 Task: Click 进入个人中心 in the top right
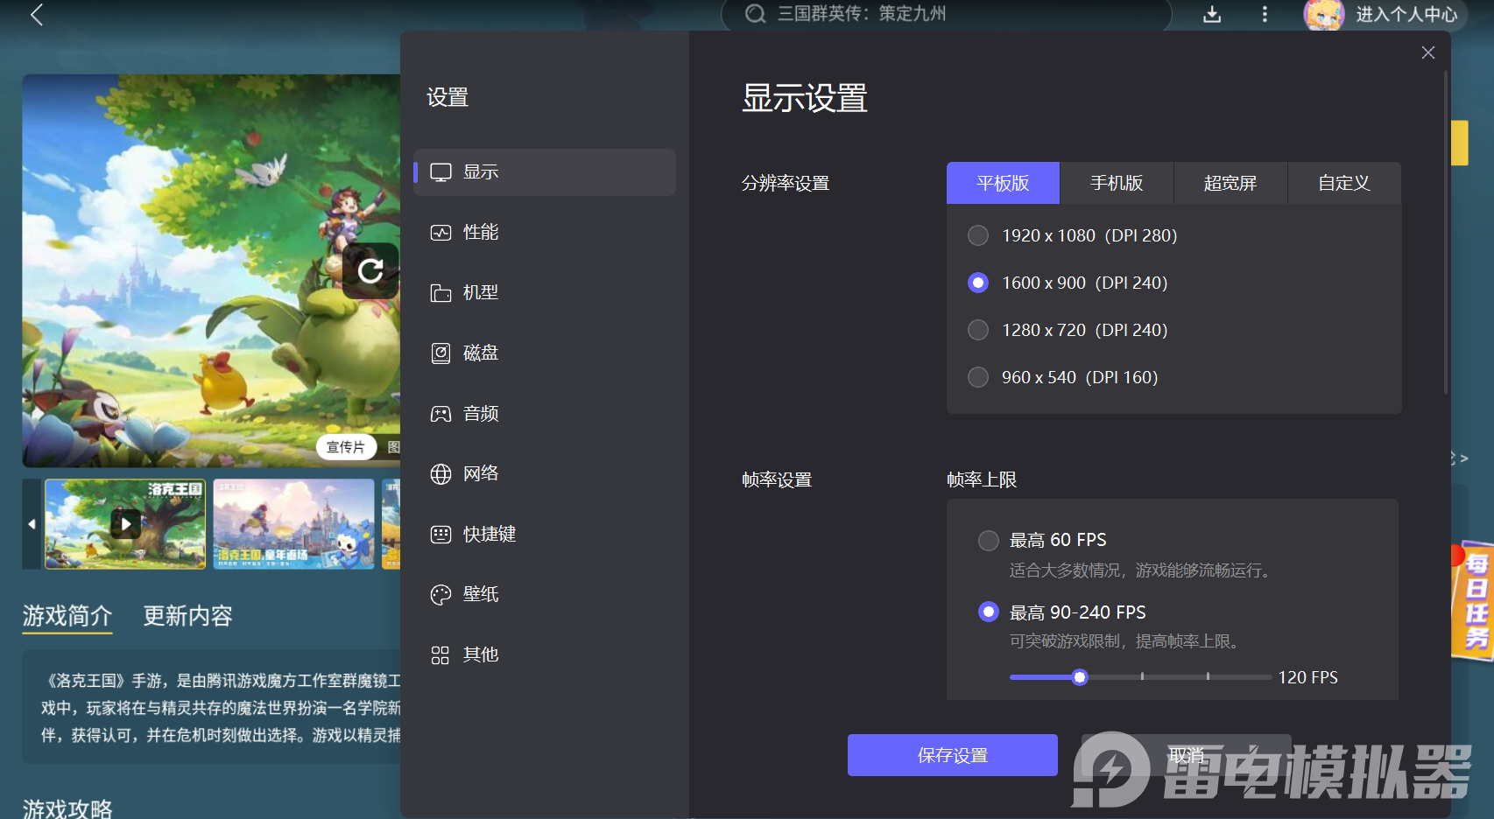point(1399,14)
